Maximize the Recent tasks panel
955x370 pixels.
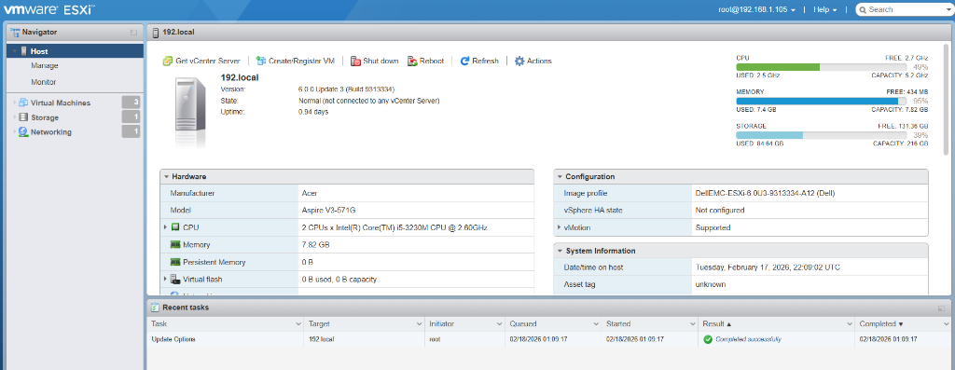pyautogui.click(x=941, y=308)
